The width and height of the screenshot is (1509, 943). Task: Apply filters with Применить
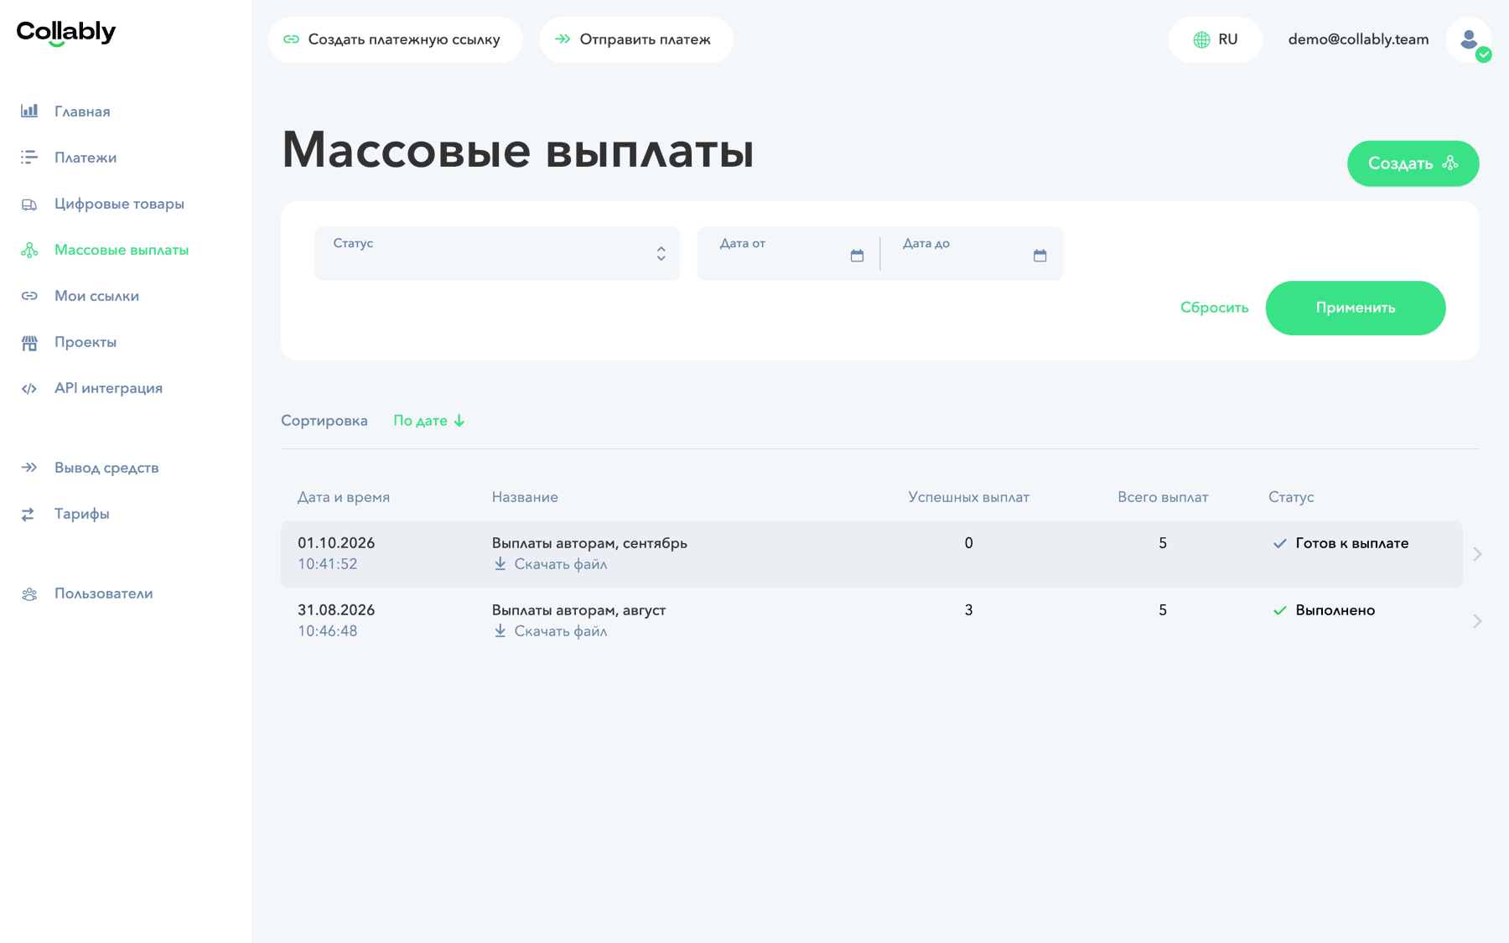tap(1356, 308)
